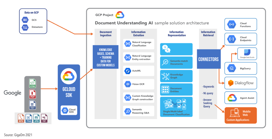Click the Information Representation column header

click(177, 34)
